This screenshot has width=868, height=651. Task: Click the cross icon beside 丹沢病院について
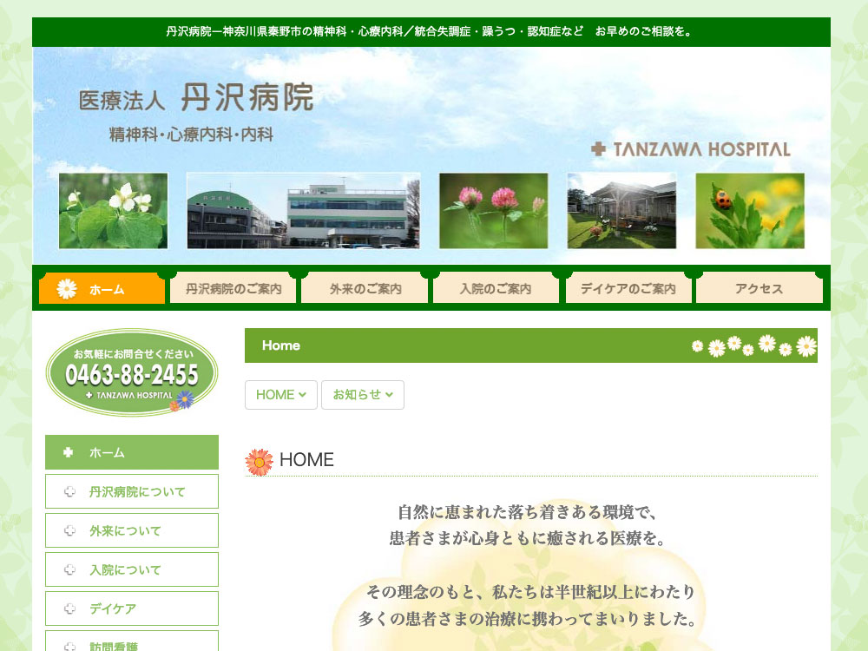click(69, 491)
